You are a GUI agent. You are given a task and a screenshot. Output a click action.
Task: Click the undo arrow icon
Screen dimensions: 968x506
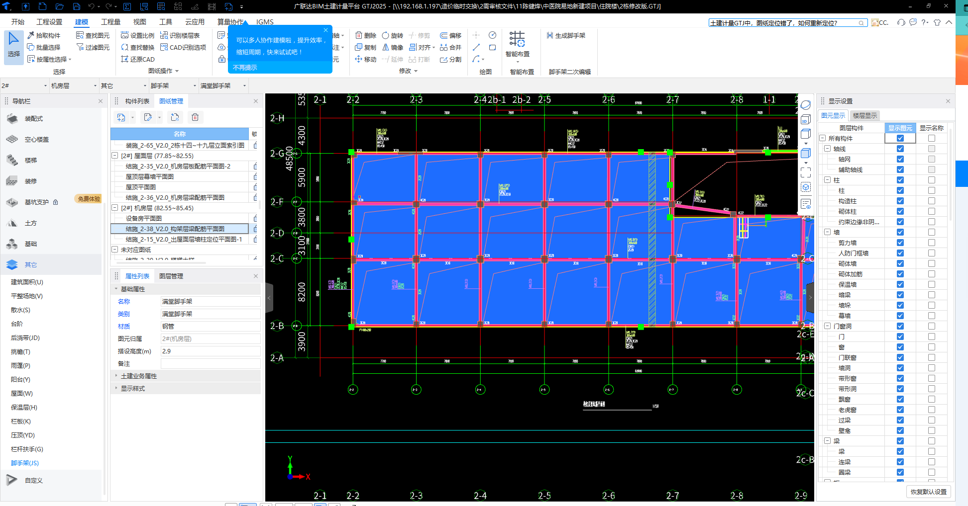(x=91, y=6)
